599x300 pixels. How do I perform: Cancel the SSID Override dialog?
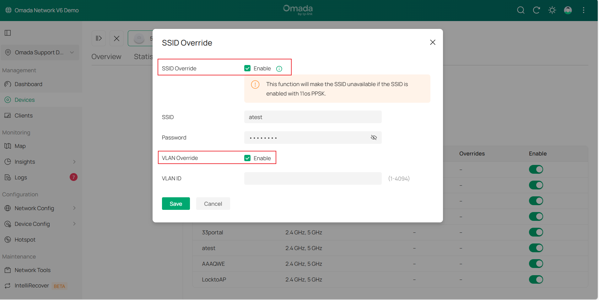213,203
